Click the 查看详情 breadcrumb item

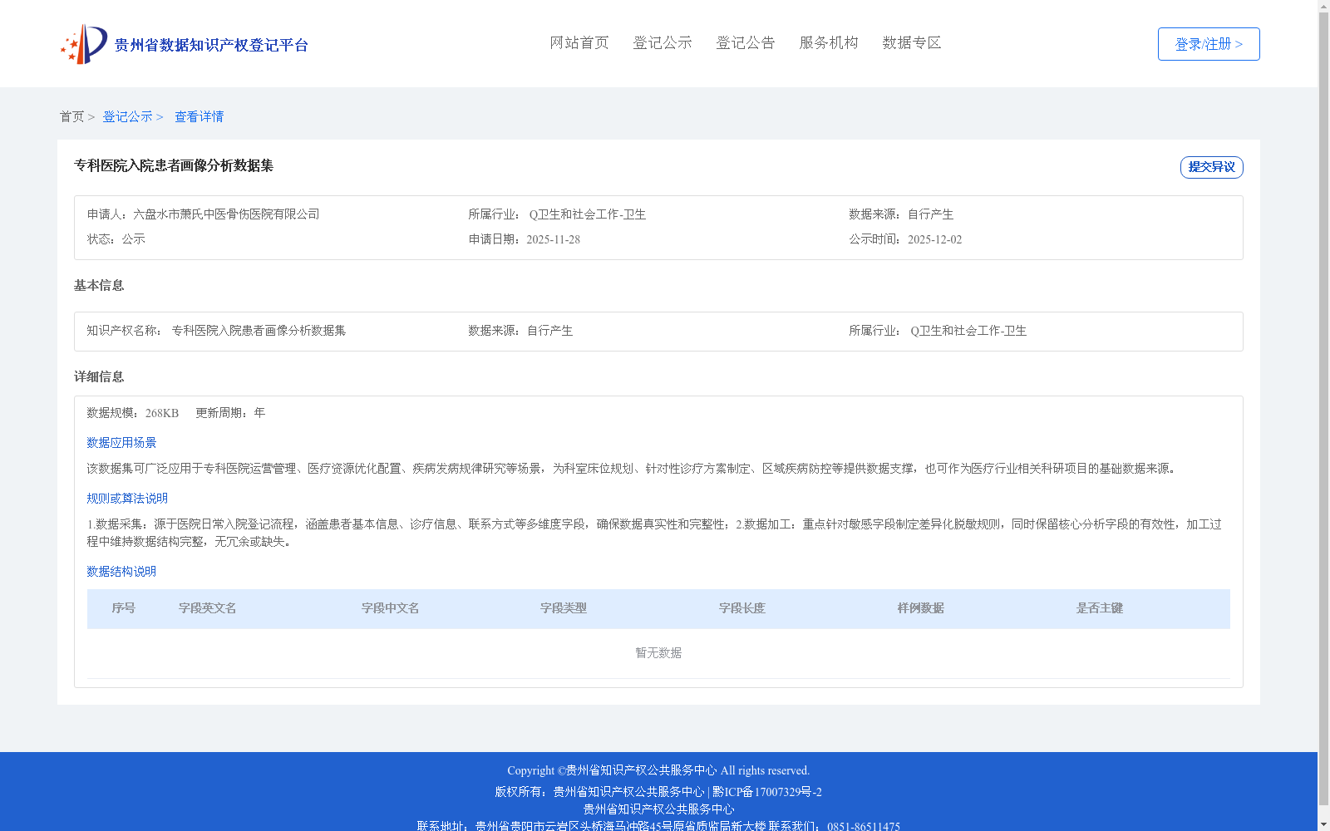point(199,117)
